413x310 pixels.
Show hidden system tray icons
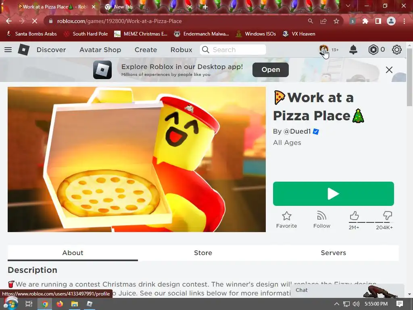pos(337,304)
